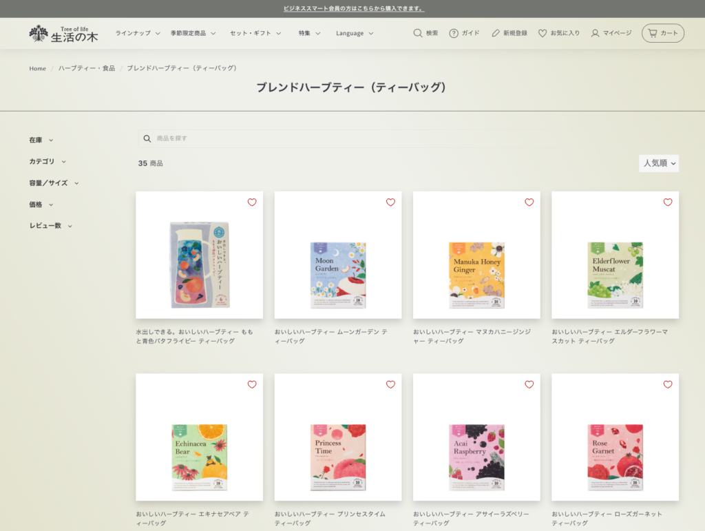
Task: Open the ガイド help icon
Action: tap(454, 33)
